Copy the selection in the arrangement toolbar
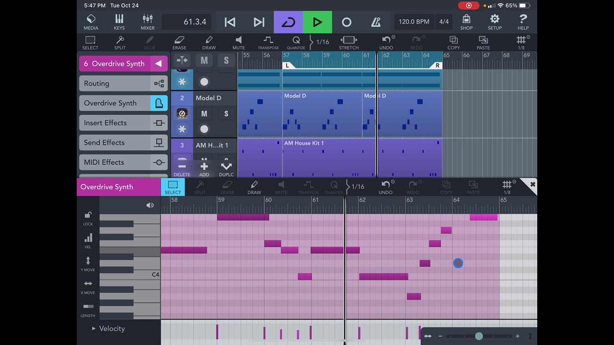The height and width of the screenshot is (345, 614). tap(453, 43)
